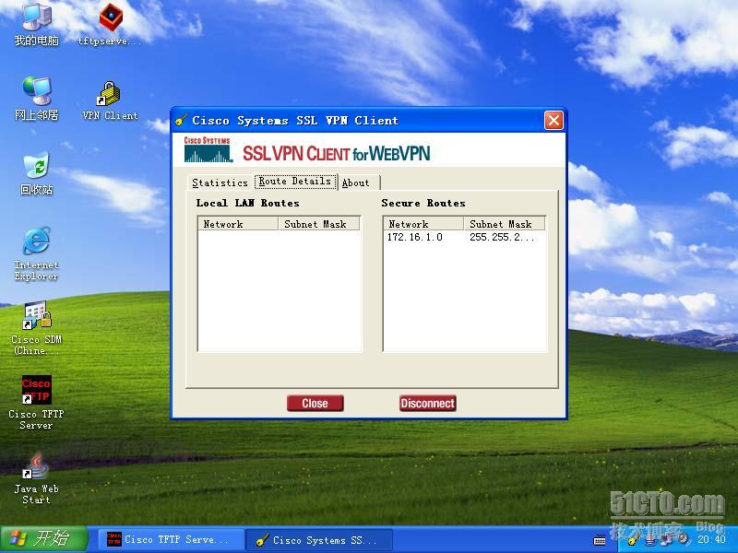
Task: Sort Local LAN Routes by Subnet Mask column
Action: pos(319,224)
